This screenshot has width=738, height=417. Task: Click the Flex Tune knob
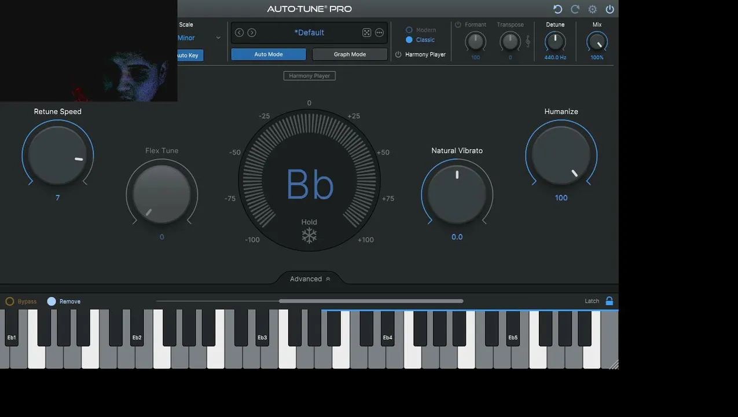click(x=162, y=195)
